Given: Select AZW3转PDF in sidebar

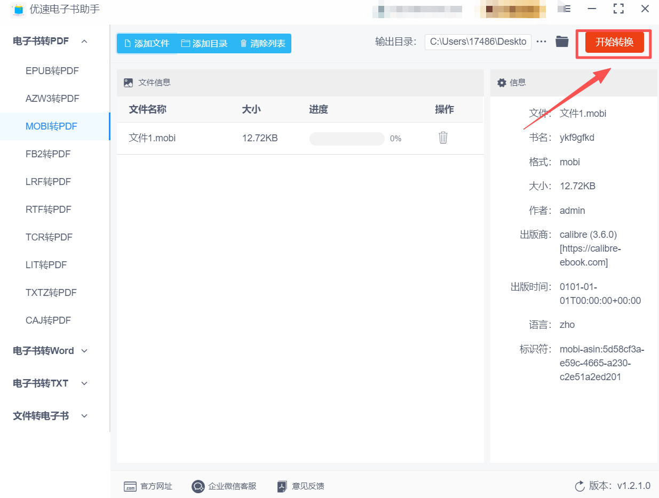Looking at the screenshot, I should coord(52,99).
